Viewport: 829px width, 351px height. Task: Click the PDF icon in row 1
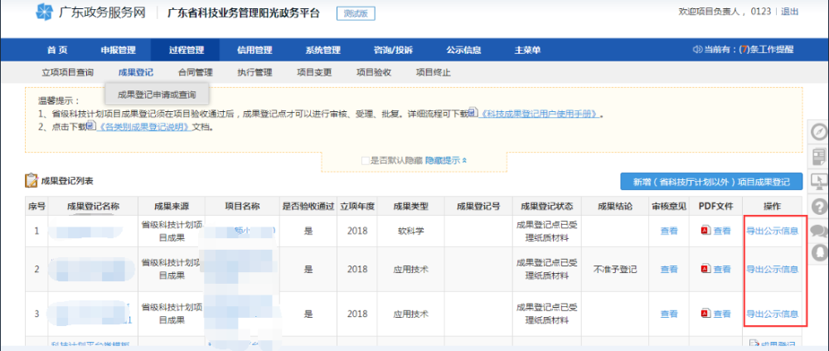(x=705, y=231)
